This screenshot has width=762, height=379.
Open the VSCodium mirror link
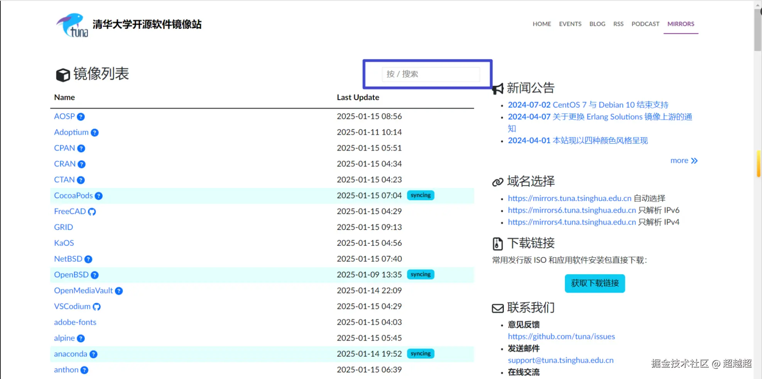[x=72, y=306]
